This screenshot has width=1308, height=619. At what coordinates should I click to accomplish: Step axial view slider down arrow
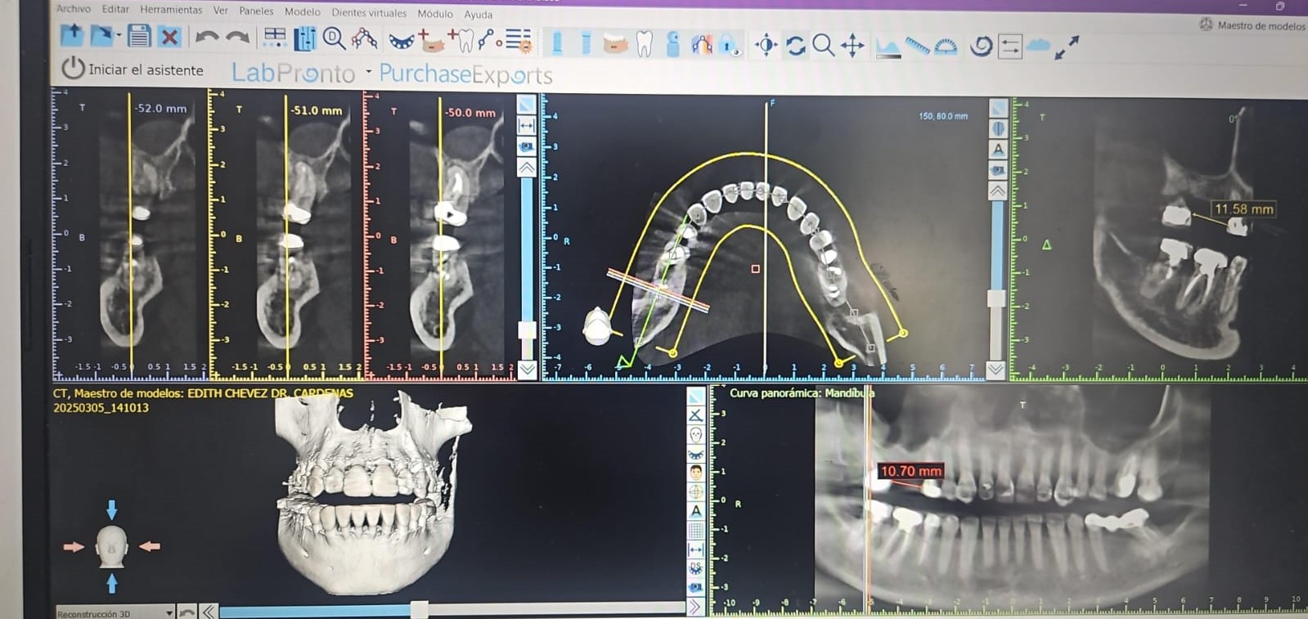(x=996, y=370)
